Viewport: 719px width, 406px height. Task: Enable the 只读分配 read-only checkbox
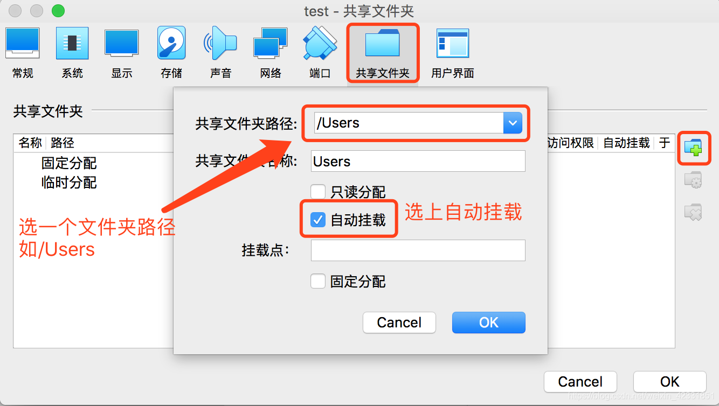click(318, 192)
